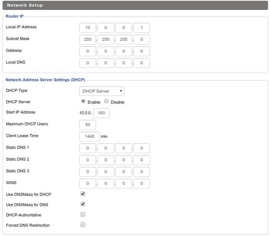Select the DHCP Server Disable radio button
This screenshot has height=237, width=271.
[106, 101]
